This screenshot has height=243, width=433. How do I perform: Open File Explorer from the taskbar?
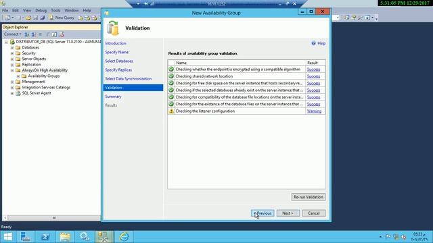(x=65, y=237)
